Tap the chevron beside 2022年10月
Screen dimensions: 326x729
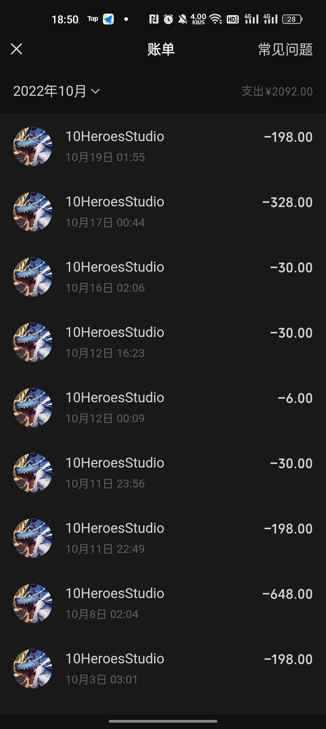95,91
